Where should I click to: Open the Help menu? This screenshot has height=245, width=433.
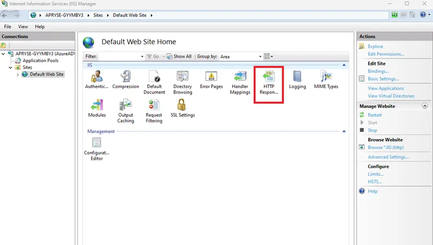[x=40, y=26]
